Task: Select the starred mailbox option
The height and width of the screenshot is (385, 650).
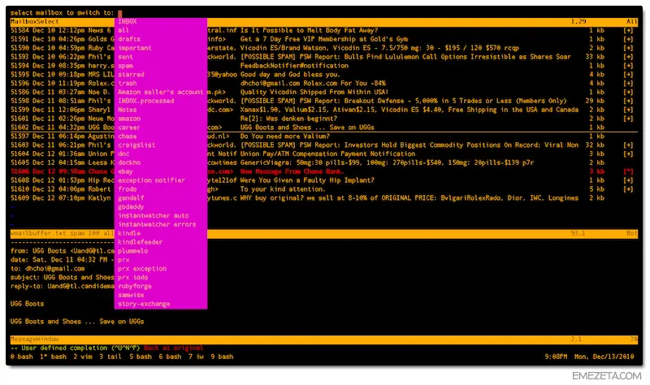Action: pos(131,75)
